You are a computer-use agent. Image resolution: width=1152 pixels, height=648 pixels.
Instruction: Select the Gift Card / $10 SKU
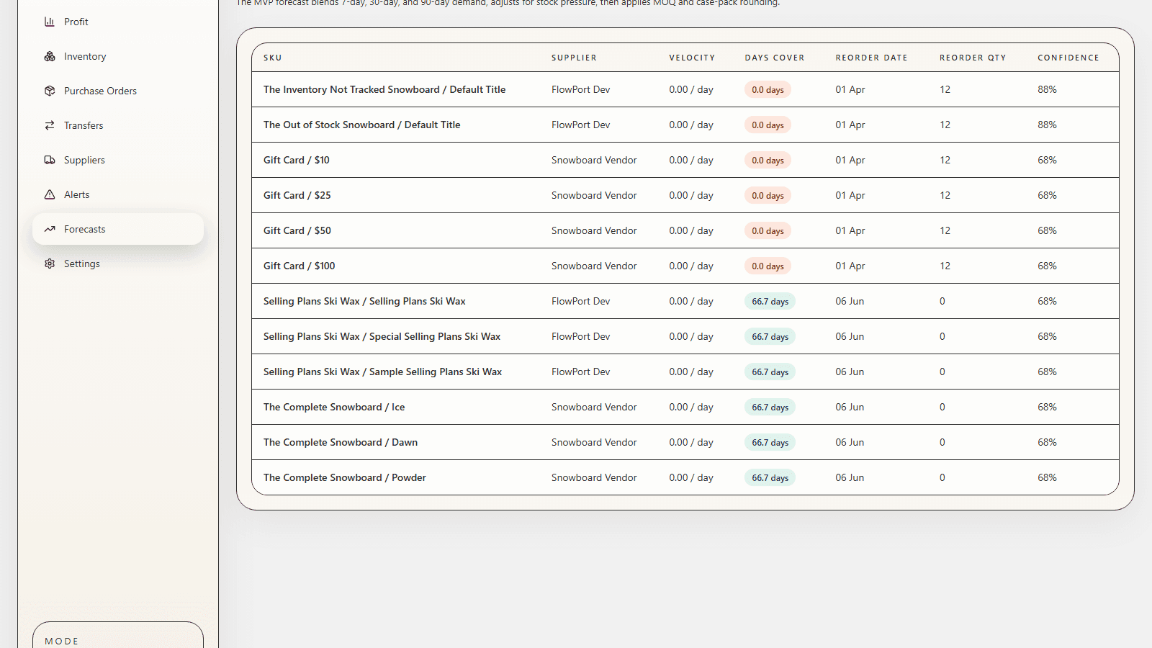(x=297, y=160)
